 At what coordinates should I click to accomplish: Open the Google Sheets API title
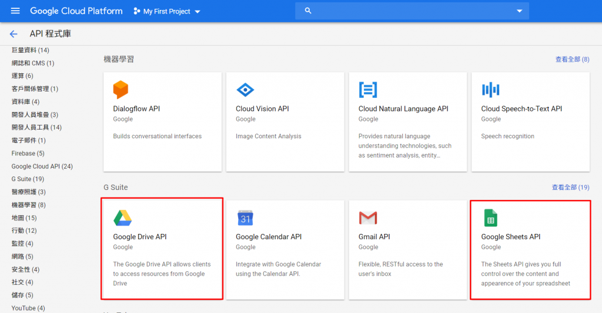point(511,236)
